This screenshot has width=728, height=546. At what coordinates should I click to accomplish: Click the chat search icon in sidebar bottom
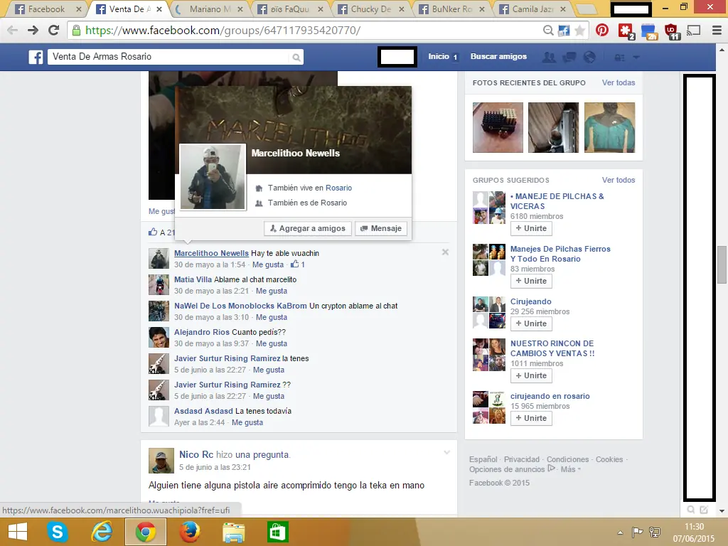click(x=691, y=510)
